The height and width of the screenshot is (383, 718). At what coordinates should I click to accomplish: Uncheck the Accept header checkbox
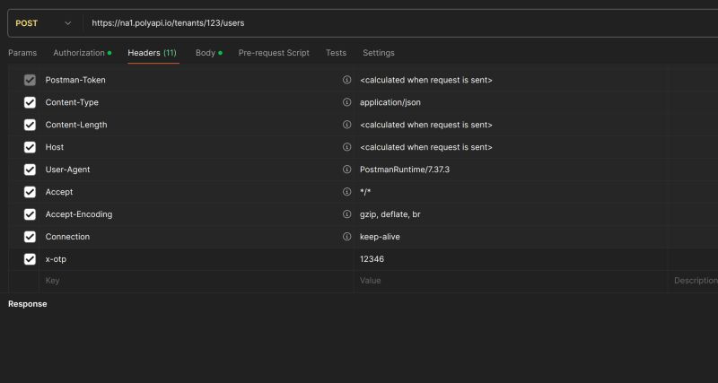click(x=30, y=192)
